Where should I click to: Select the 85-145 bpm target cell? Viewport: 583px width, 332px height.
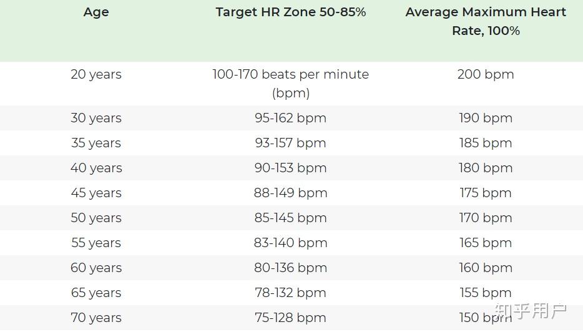click(291, 218)
